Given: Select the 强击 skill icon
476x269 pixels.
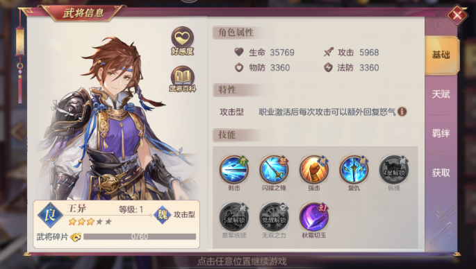Looking at the screenshot, I should pos(314,170).
